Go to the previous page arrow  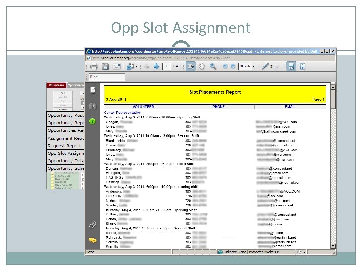pos(147,67)
